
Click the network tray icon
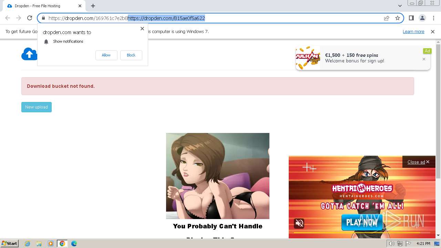[400, 244]
